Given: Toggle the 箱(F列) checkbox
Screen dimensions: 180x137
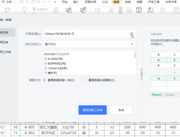Looking at the screenshot, I should [46, 73].
